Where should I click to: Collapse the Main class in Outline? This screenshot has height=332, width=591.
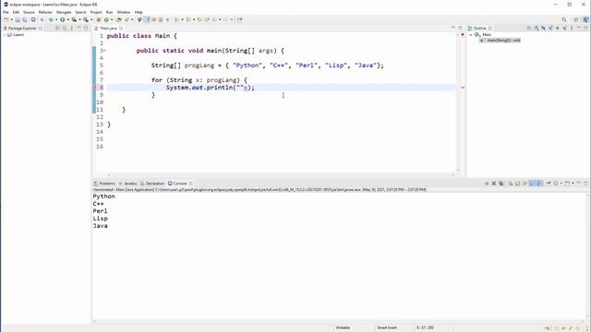click(471, 35)
